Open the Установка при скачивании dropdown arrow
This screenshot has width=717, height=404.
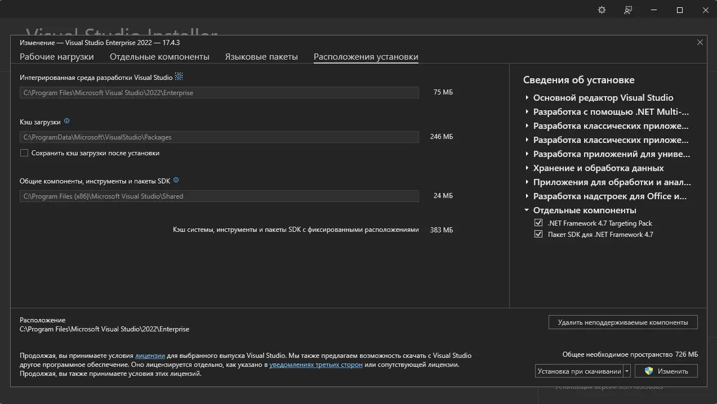tap(627, 371)
